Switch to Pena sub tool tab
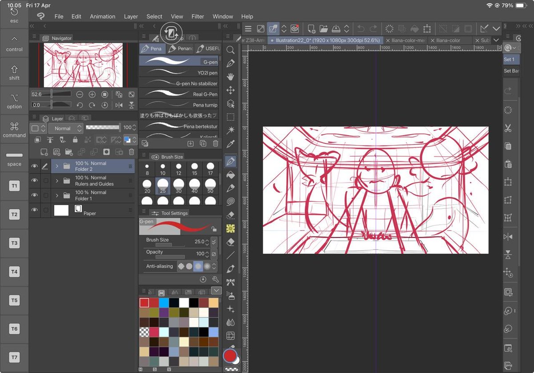Viewport: 534px width, 373px height. coord(151,49)
